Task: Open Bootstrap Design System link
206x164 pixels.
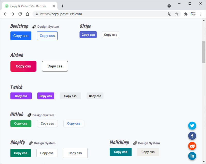Action: pyautogui.click(x=48, y=27)
